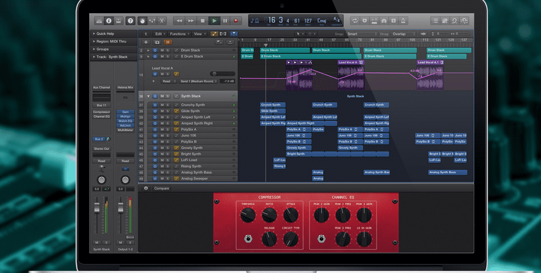Viewport: 541px width, 273px height.
Task: Click the Compare button
Action: click(x=162, y=188)
